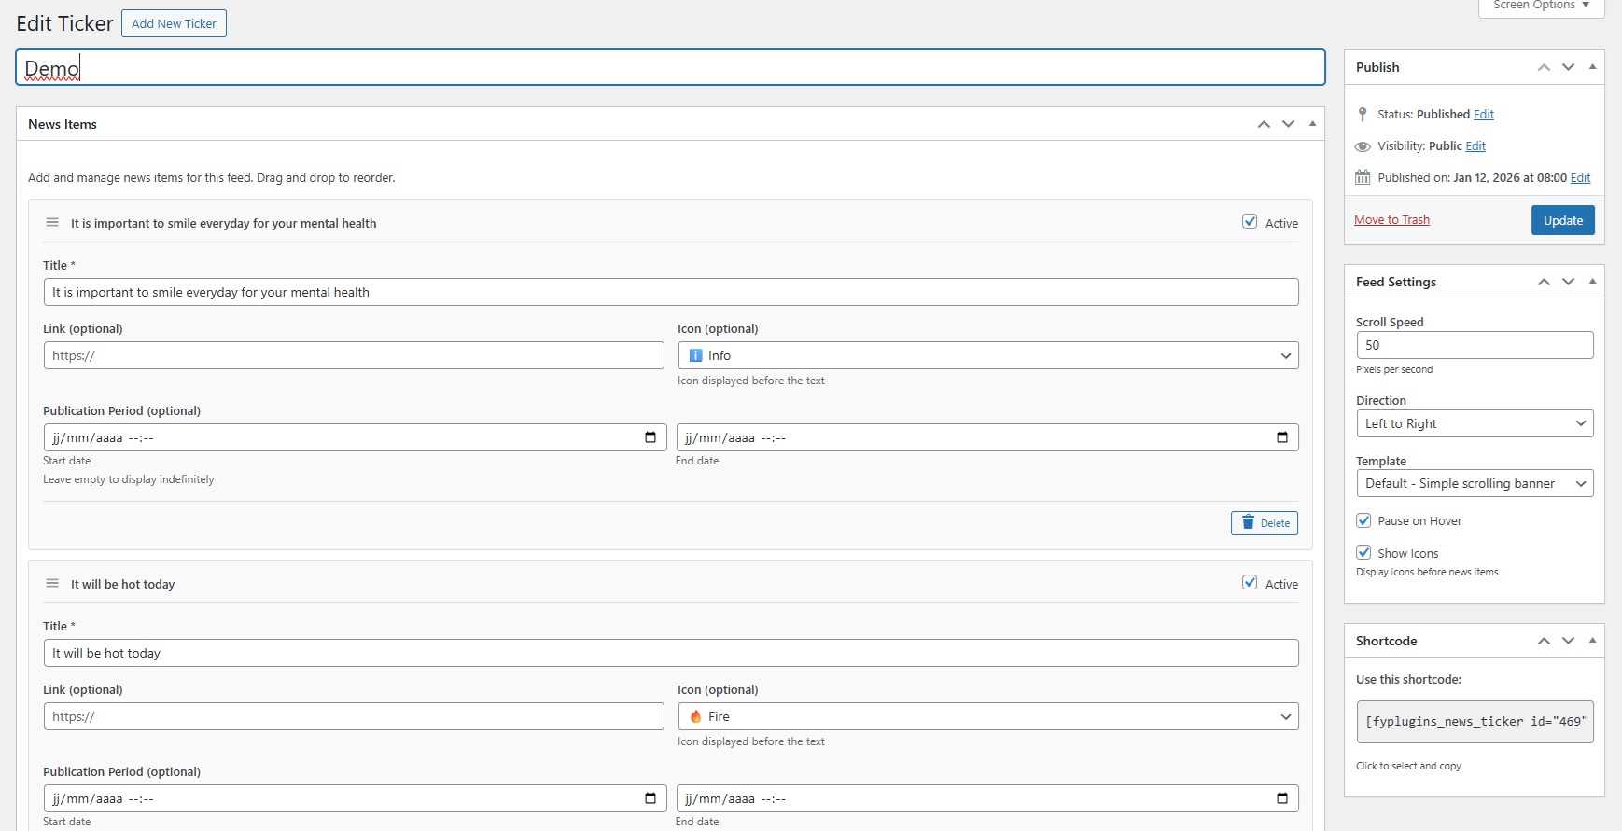
Task: Open Icon dropdown showing Fire
Action: (x=987, y=716)
